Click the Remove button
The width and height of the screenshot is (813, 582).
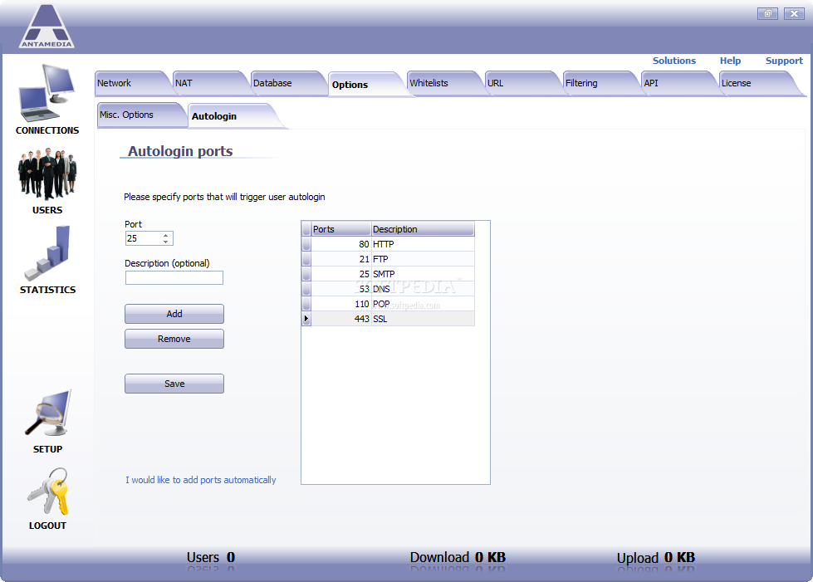coord(174,339)
